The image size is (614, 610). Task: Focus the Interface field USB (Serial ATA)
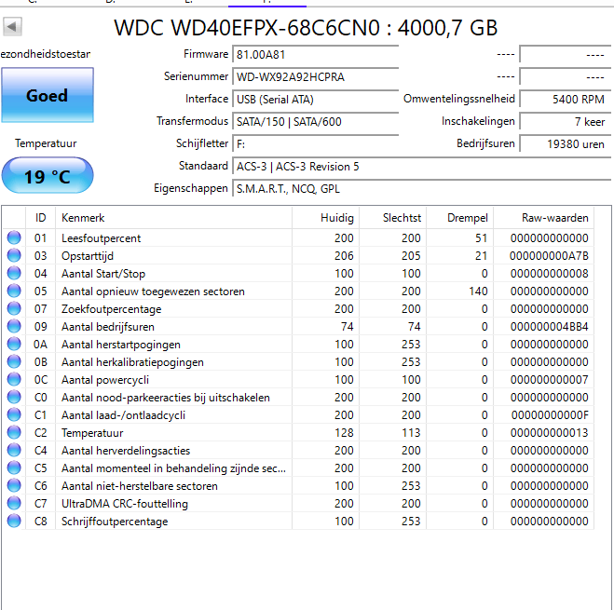315,99
